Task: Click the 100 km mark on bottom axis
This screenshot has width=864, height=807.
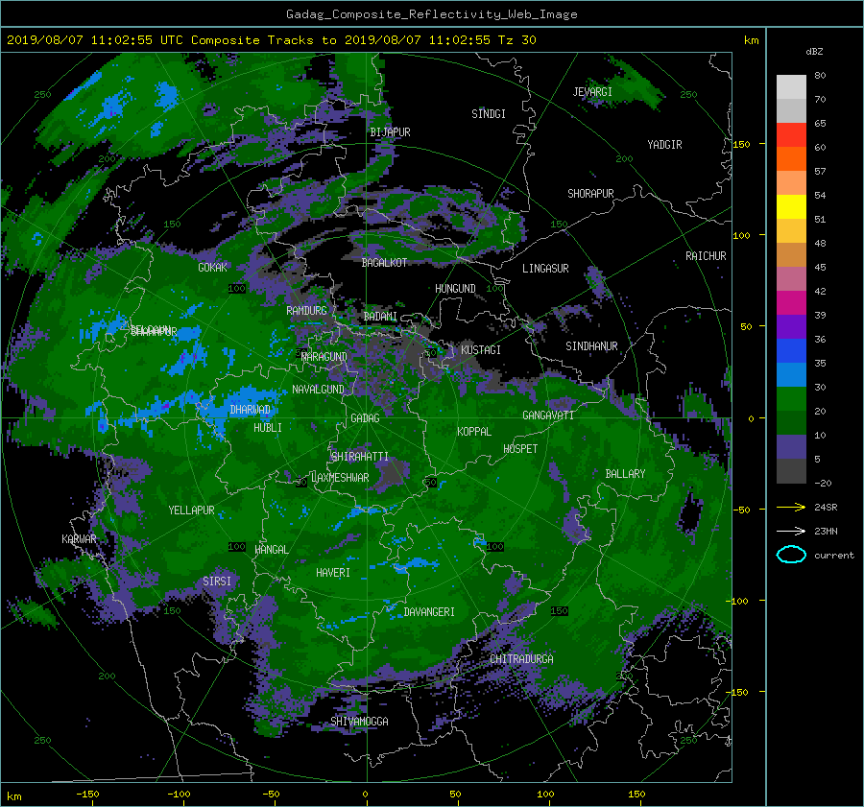Action: 545,795
